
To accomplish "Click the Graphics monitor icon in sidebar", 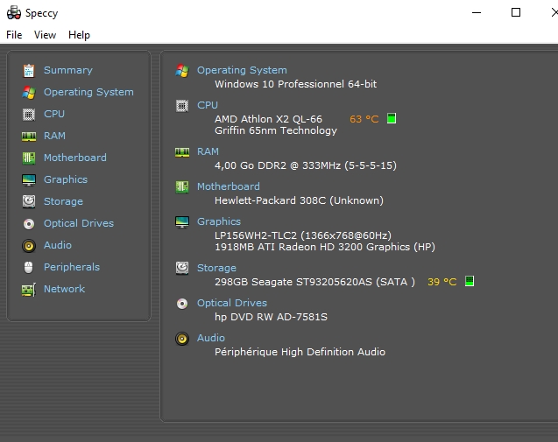I will pyautogui.click(x=29, y=179).
